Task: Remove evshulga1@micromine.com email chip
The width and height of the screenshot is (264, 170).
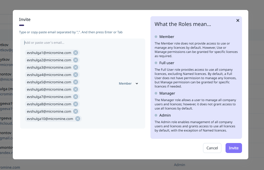Action: pos(76,53)
